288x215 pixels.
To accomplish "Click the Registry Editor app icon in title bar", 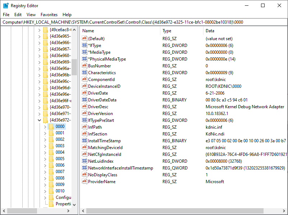I will click(x=6, y=5).
